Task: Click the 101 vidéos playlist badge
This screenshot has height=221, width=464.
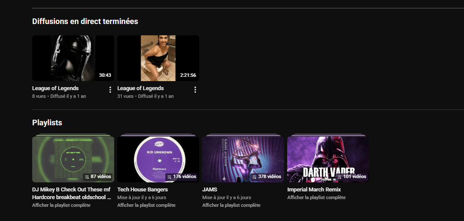Action: click(352, 177)
